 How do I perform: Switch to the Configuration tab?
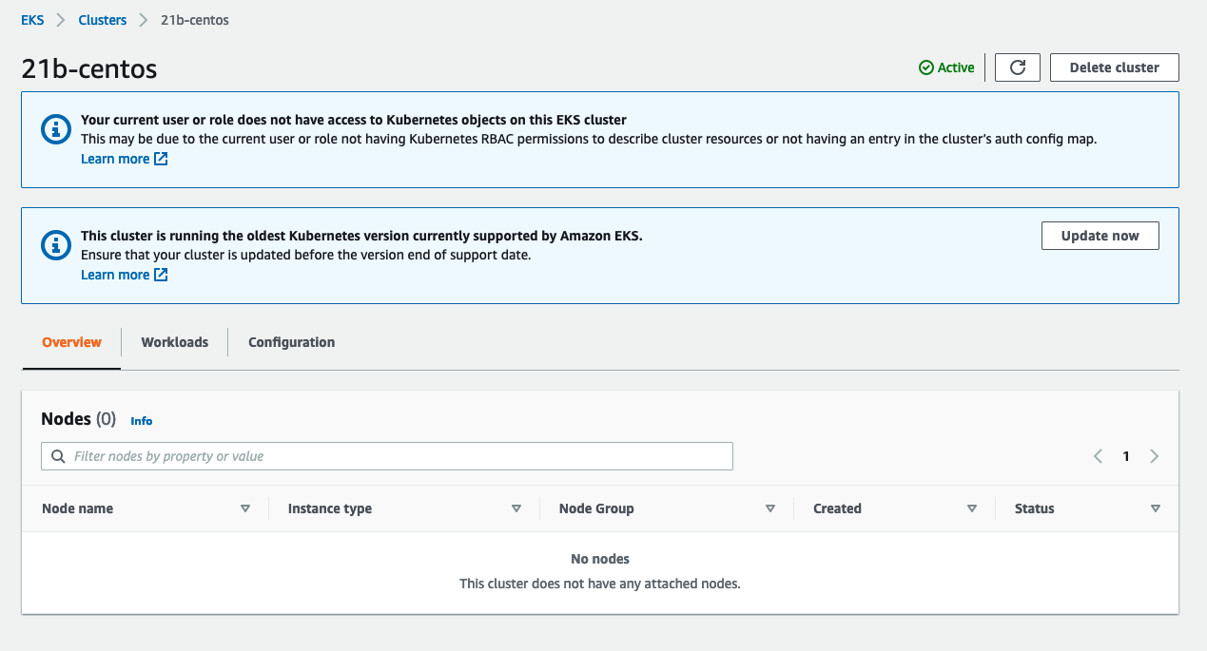tap(291, 342)
